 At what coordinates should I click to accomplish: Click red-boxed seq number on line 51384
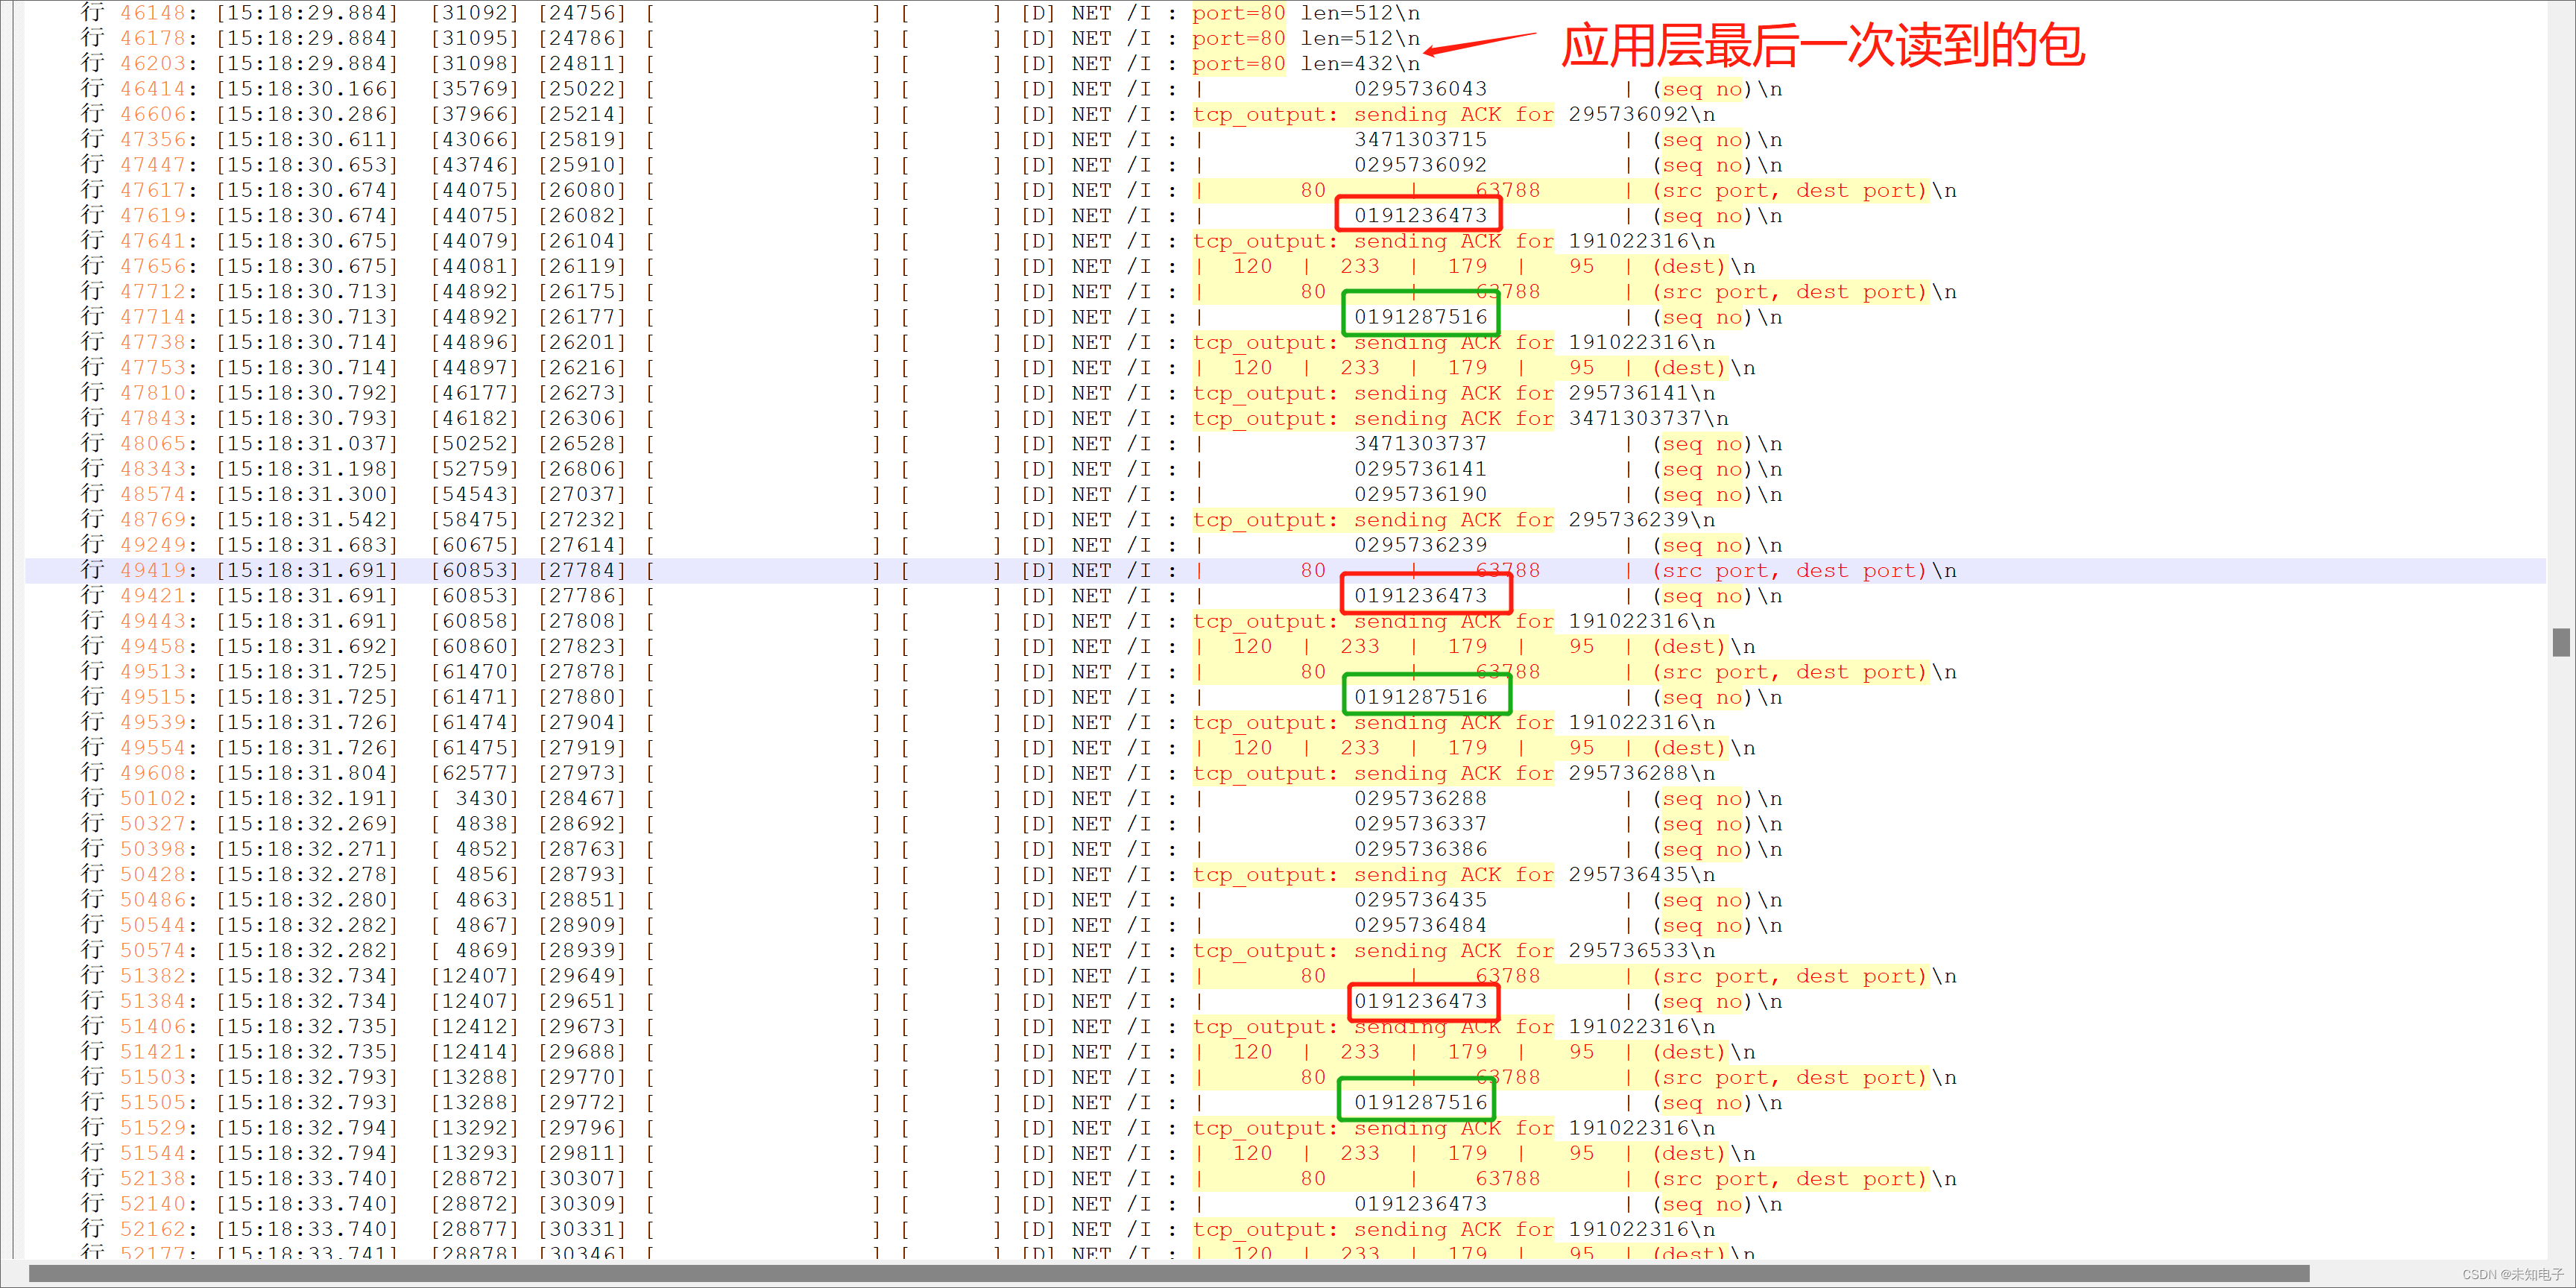click(1420, 1001)
